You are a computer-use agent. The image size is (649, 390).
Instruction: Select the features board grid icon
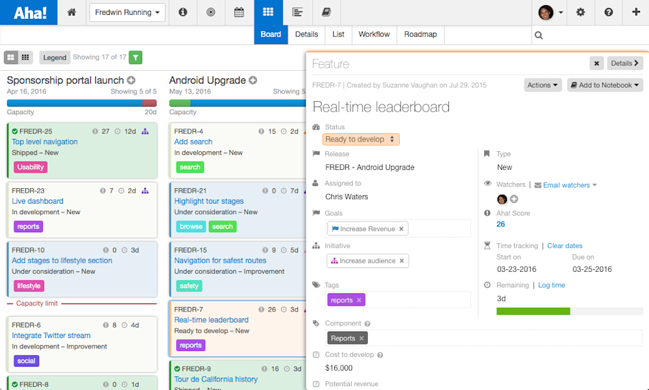[267, 12]
